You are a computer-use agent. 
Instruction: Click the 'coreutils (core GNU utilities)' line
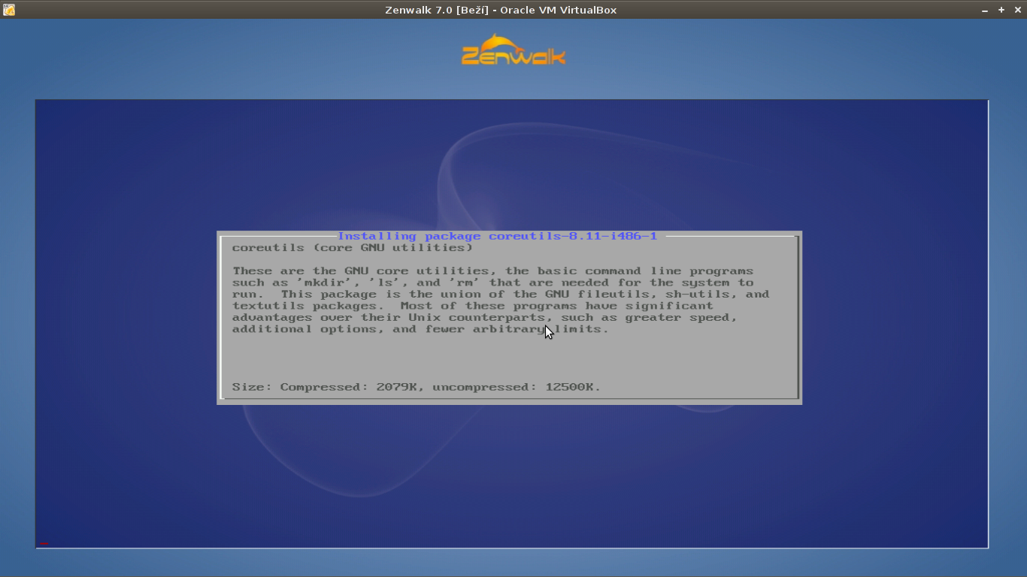point(353,248)
